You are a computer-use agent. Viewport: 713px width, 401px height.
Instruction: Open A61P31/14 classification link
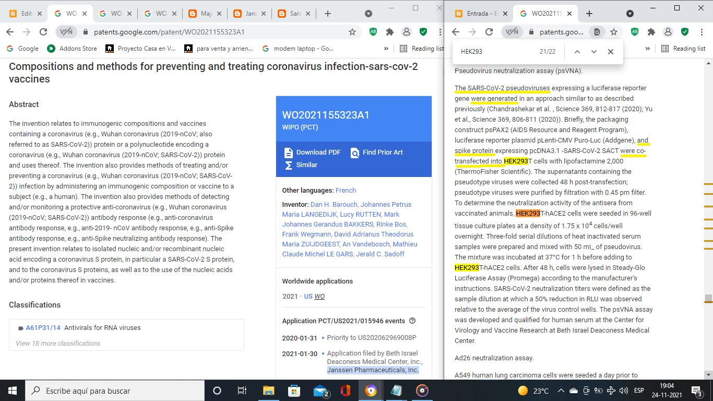[43, 328]
